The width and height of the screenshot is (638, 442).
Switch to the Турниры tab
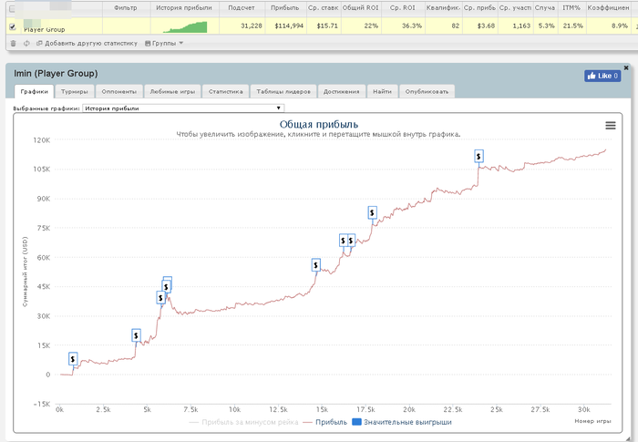point(75,91)
